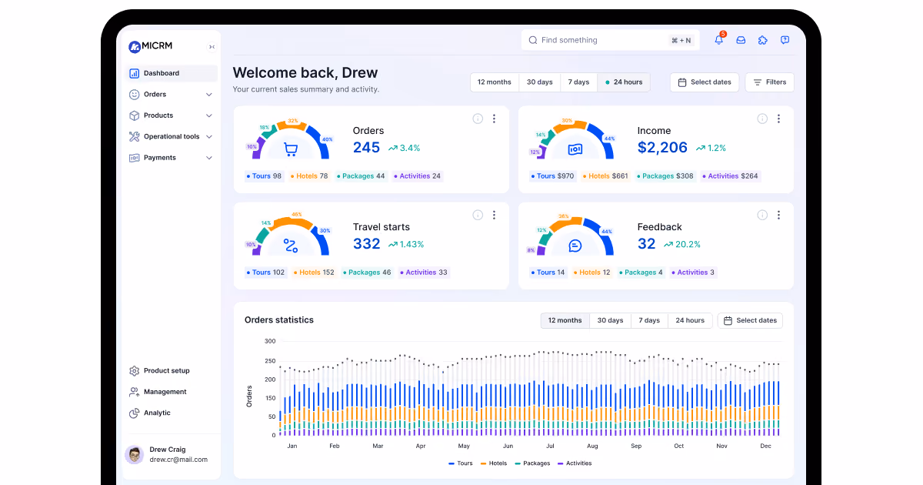
Task: Click the Tours 98 tag in Orders card
Action: point(265,176)
